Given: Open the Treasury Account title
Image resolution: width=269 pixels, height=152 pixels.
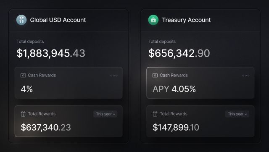Looking at the screenshot, I should click(186, 20).
